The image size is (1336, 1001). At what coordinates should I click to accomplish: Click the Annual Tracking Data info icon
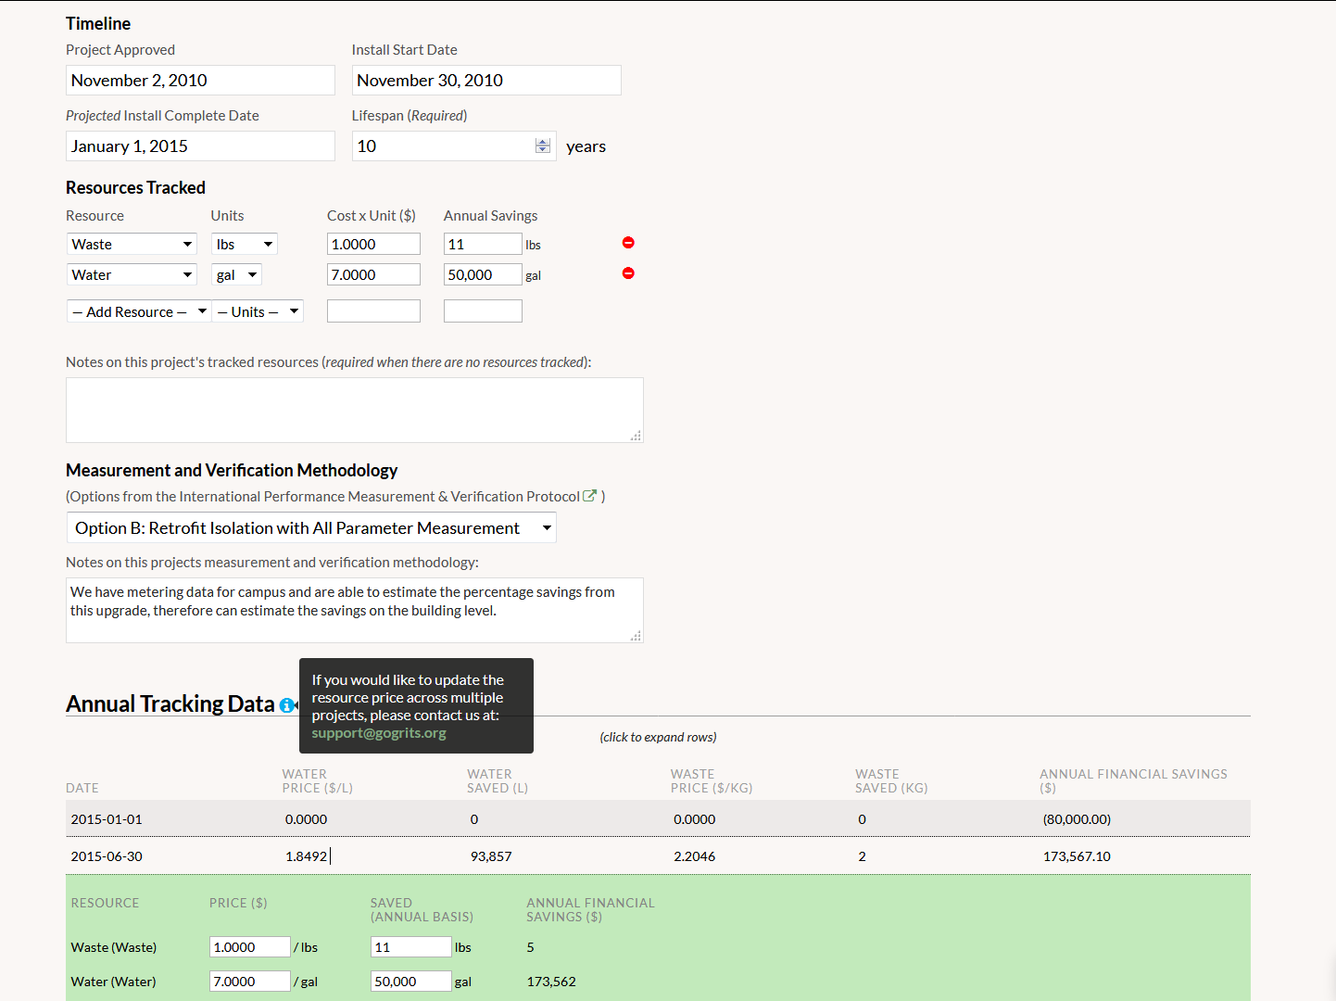tap(286, 705)
